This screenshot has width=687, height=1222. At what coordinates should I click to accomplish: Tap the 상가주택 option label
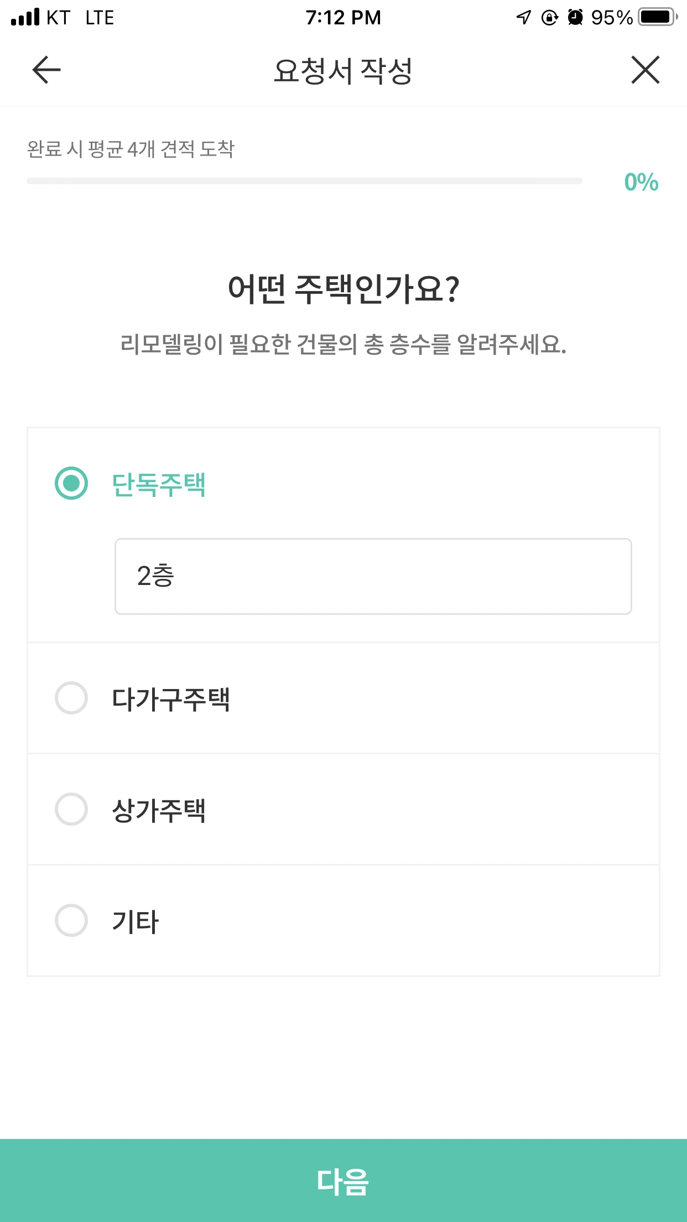[159, 810]
